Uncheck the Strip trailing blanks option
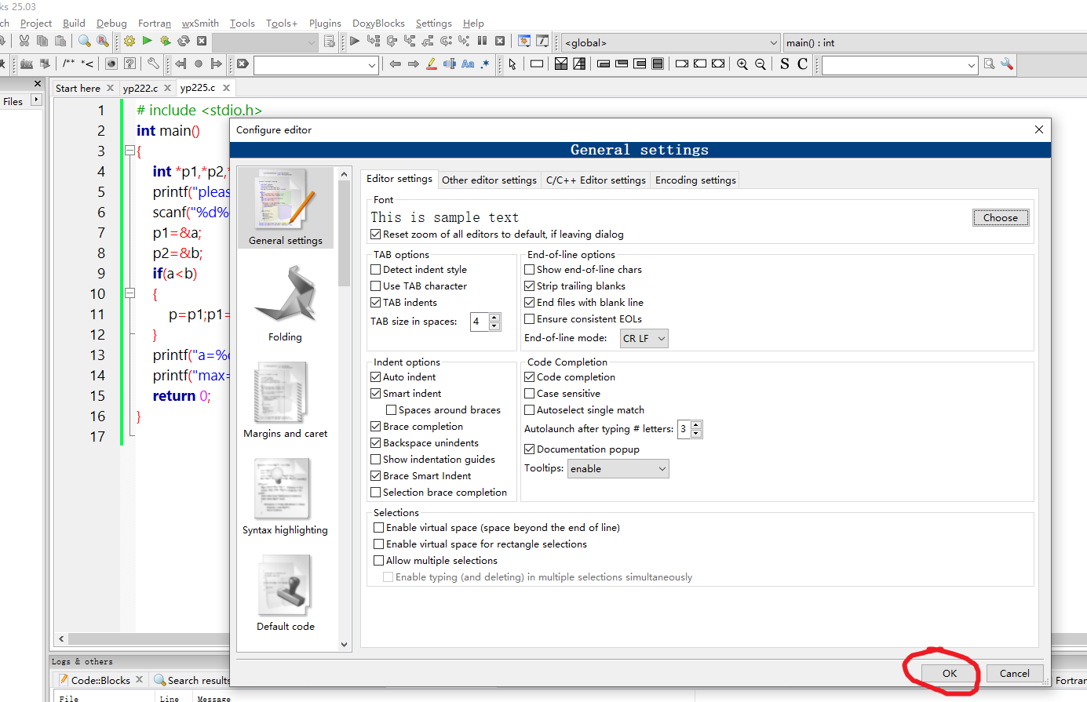The height and width of the screenshot is (702, 1087). pos(529,286)
